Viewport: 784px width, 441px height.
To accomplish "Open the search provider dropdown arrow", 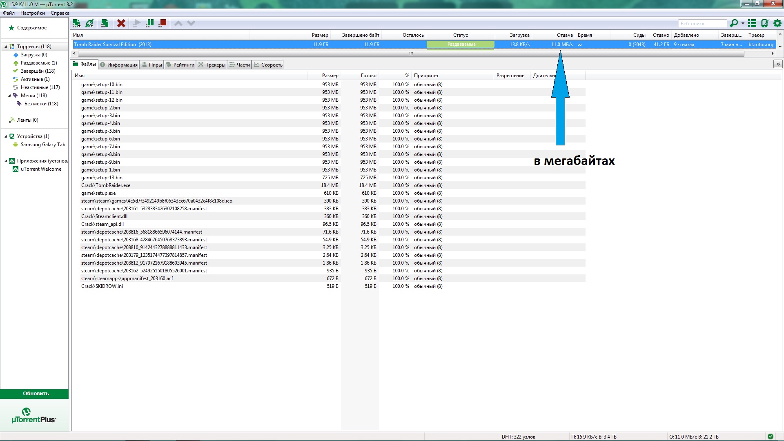I will click(743, 23).
